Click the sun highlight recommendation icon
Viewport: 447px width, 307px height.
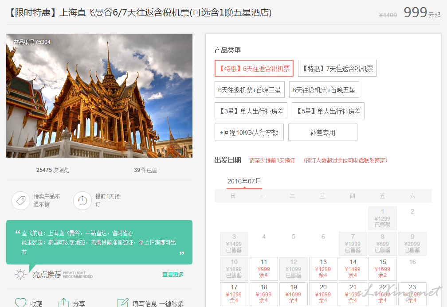pyautogui.click(x=20, y=275)
